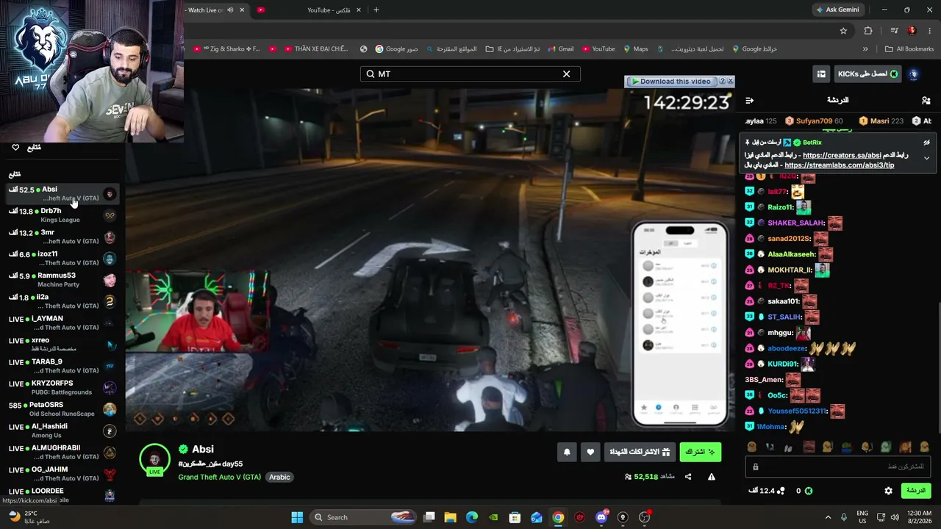Open the YouTube bookmark in bookmarks bar
Image resolution: width=941 pixels, height=529 pixels.
pos(598,49)
